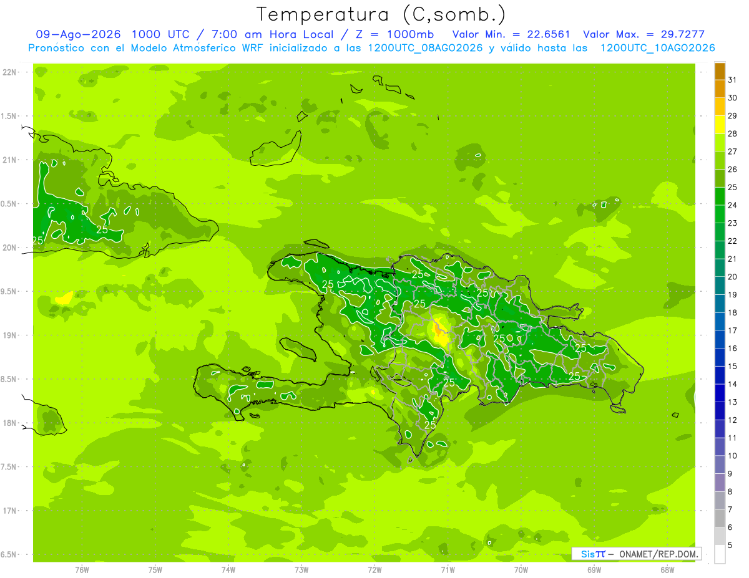749x578 pixels.
Task: Click the date '09-Ago-2026' in header
Action: tap(78, 34)
